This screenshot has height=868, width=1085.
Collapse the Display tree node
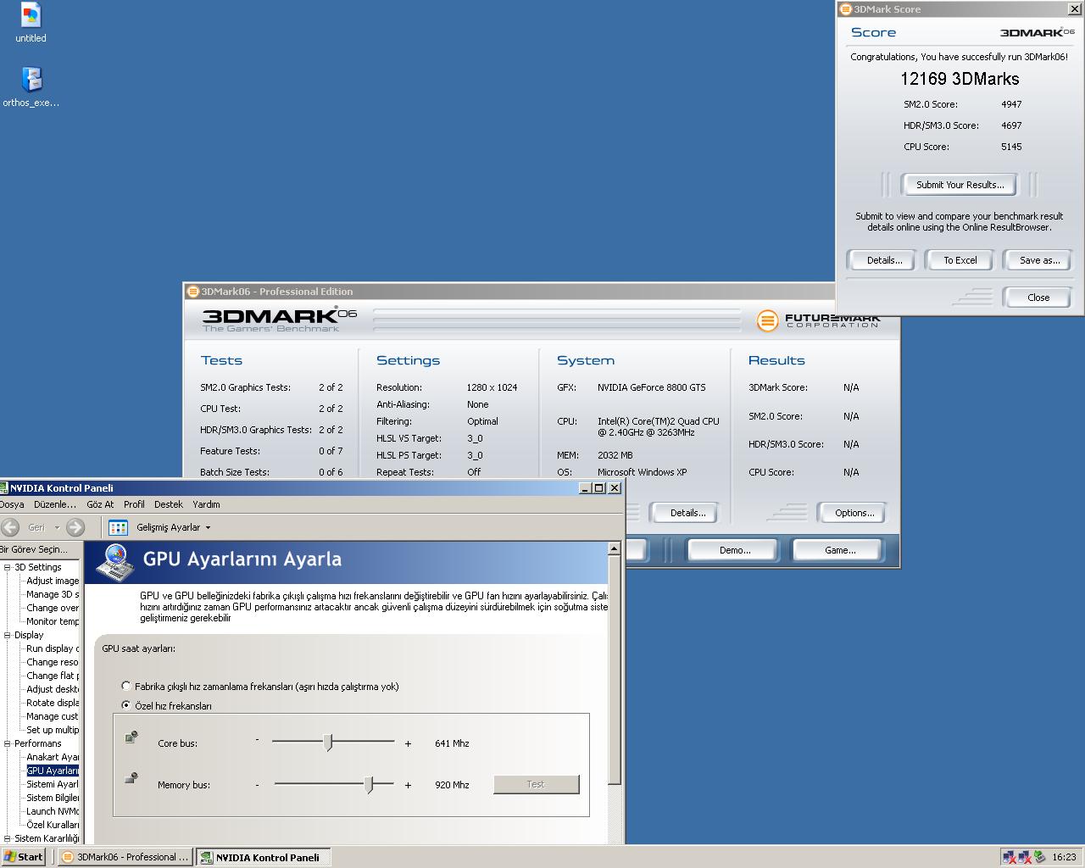7,635
